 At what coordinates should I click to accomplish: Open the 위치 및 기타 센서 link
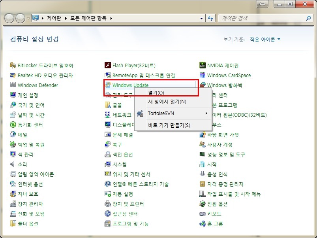coord(131,174)
